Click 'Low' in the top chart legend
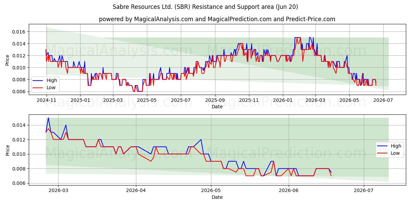Screen dimensions: 411x205 pos(51,87)
